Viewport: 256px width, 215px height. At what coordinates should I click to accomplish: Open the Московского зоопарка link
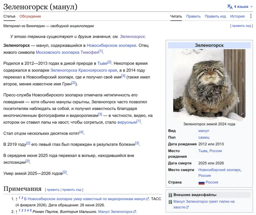[x=58, y=52]
